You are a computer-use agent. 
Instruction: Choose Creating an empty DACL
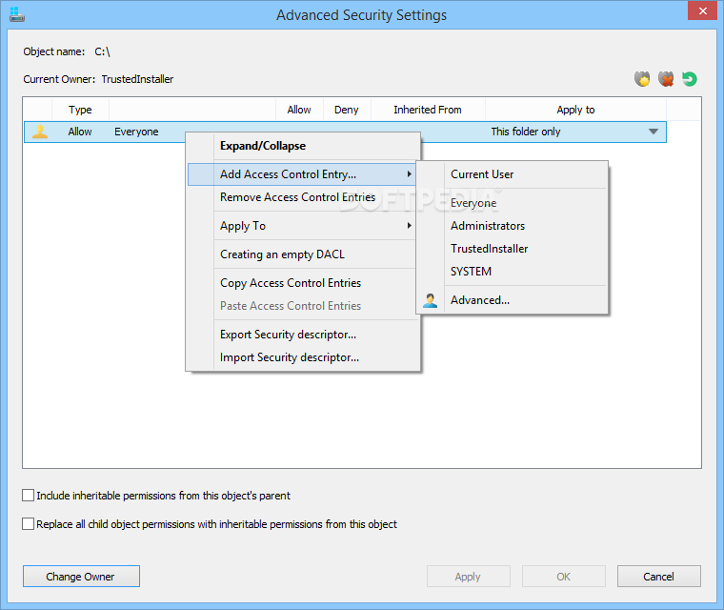(x=302, y=254)
